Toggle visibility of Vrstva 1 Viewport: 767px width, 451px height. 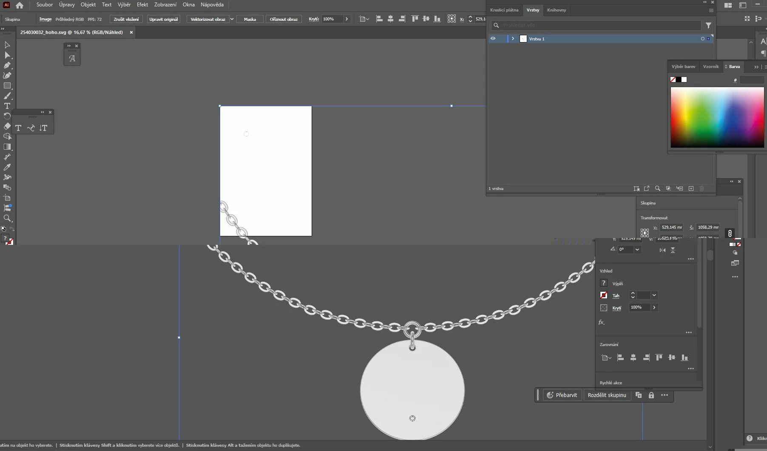point(493,39)
